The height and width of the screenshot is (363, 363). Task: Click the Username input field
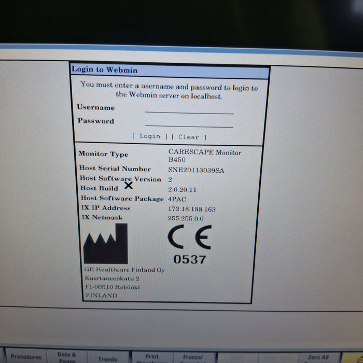(189, 109)
